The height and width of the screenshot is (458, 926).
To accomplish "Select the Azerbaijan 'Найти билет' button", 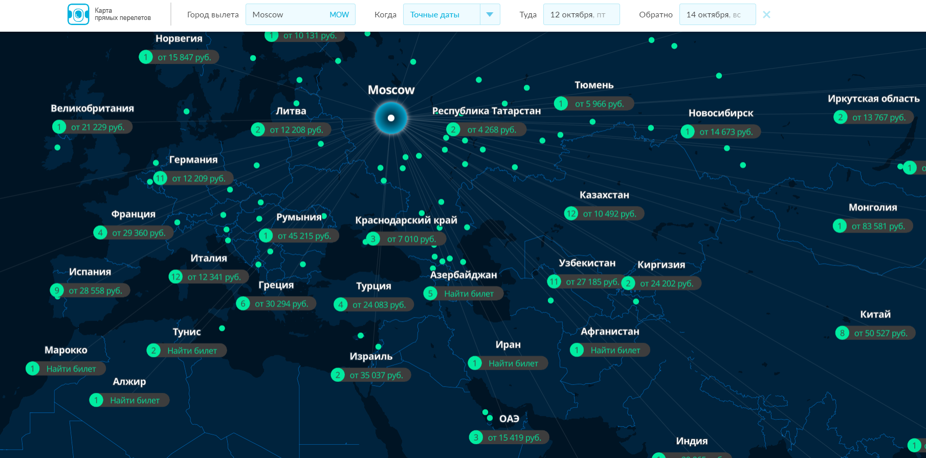I will coord(468,294).
